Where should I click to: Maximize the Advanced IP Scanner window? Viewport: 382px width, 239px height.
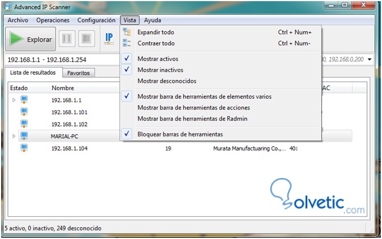344,5
